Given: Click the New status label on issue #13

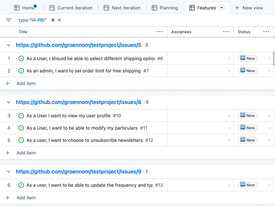Looking at the screenshot, I should 247,185.
